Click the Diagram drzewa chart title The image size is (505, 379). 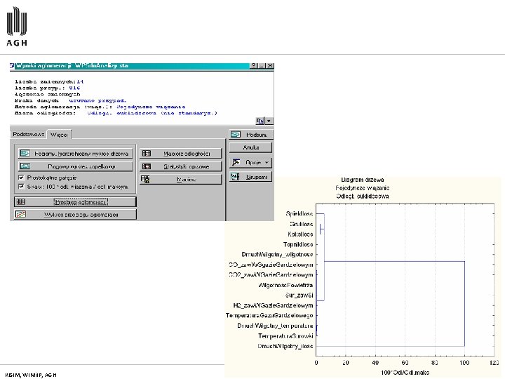363,180
